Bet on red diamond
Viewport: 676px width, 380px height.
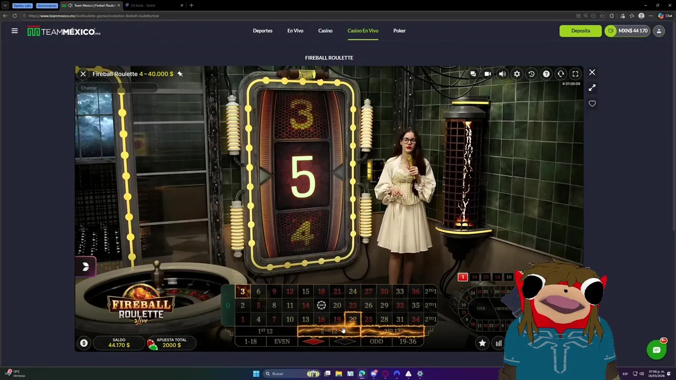pos(313,341)
